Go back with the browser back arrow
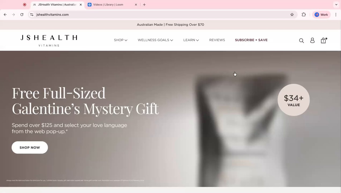341x193 pixels. tap(5, 15)
